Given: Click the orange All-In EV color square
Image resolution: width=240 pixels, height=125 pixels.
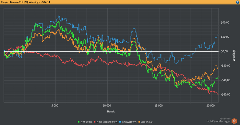Looking at the screenshot, I should click(x=139, y=122).
